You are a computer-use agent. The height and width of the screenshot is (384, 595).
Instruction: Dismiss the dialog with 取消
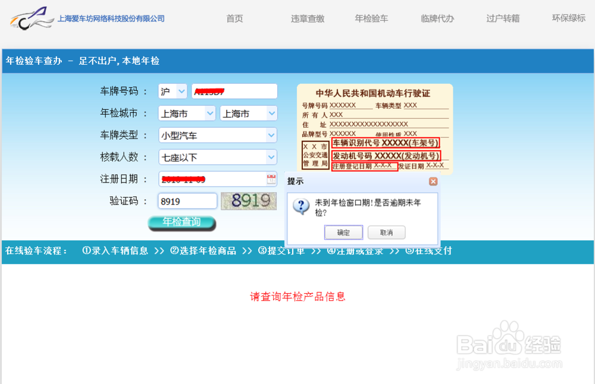pos(386,232)
